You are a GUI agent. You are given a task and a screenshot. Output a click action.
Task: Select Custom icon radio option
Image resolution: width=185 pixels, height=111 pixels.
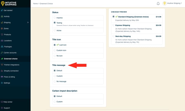55,50
